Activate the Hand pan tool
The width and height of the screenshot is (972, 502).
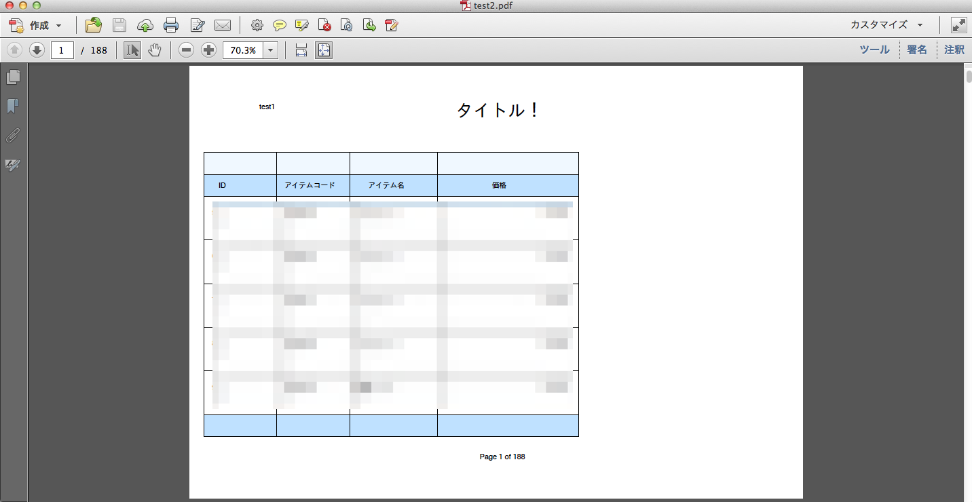[155, 50]
